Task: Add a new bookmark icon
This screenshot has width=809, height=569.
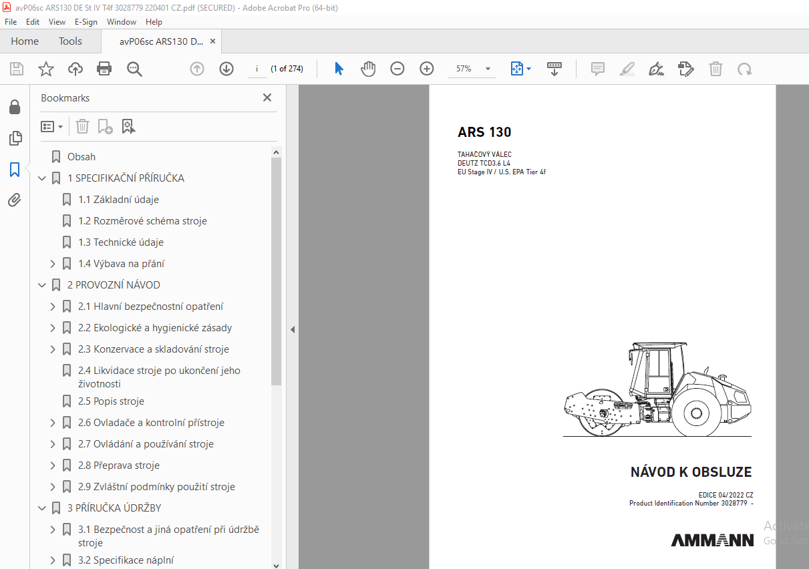Action: pyautogui.click(x=105, y=126)
